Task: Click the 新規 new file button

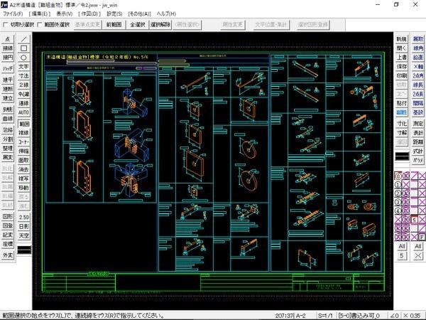Action: [x=402, y=39]
